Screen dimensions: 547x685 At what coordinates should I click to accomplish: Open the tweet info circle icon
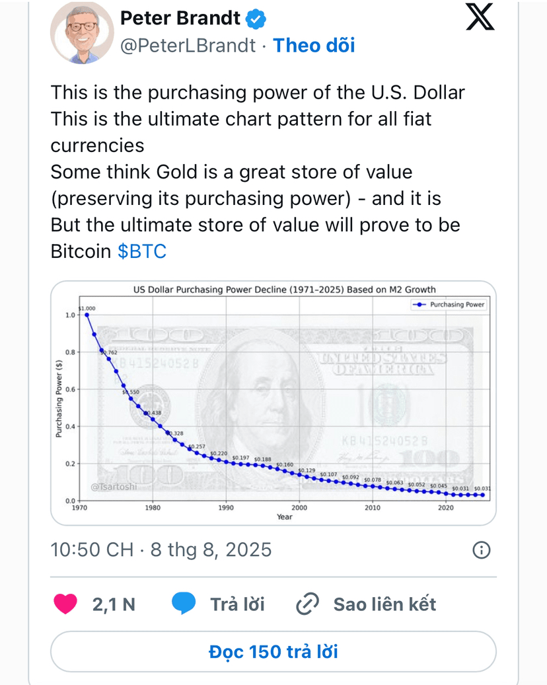(x=482, y=549)
